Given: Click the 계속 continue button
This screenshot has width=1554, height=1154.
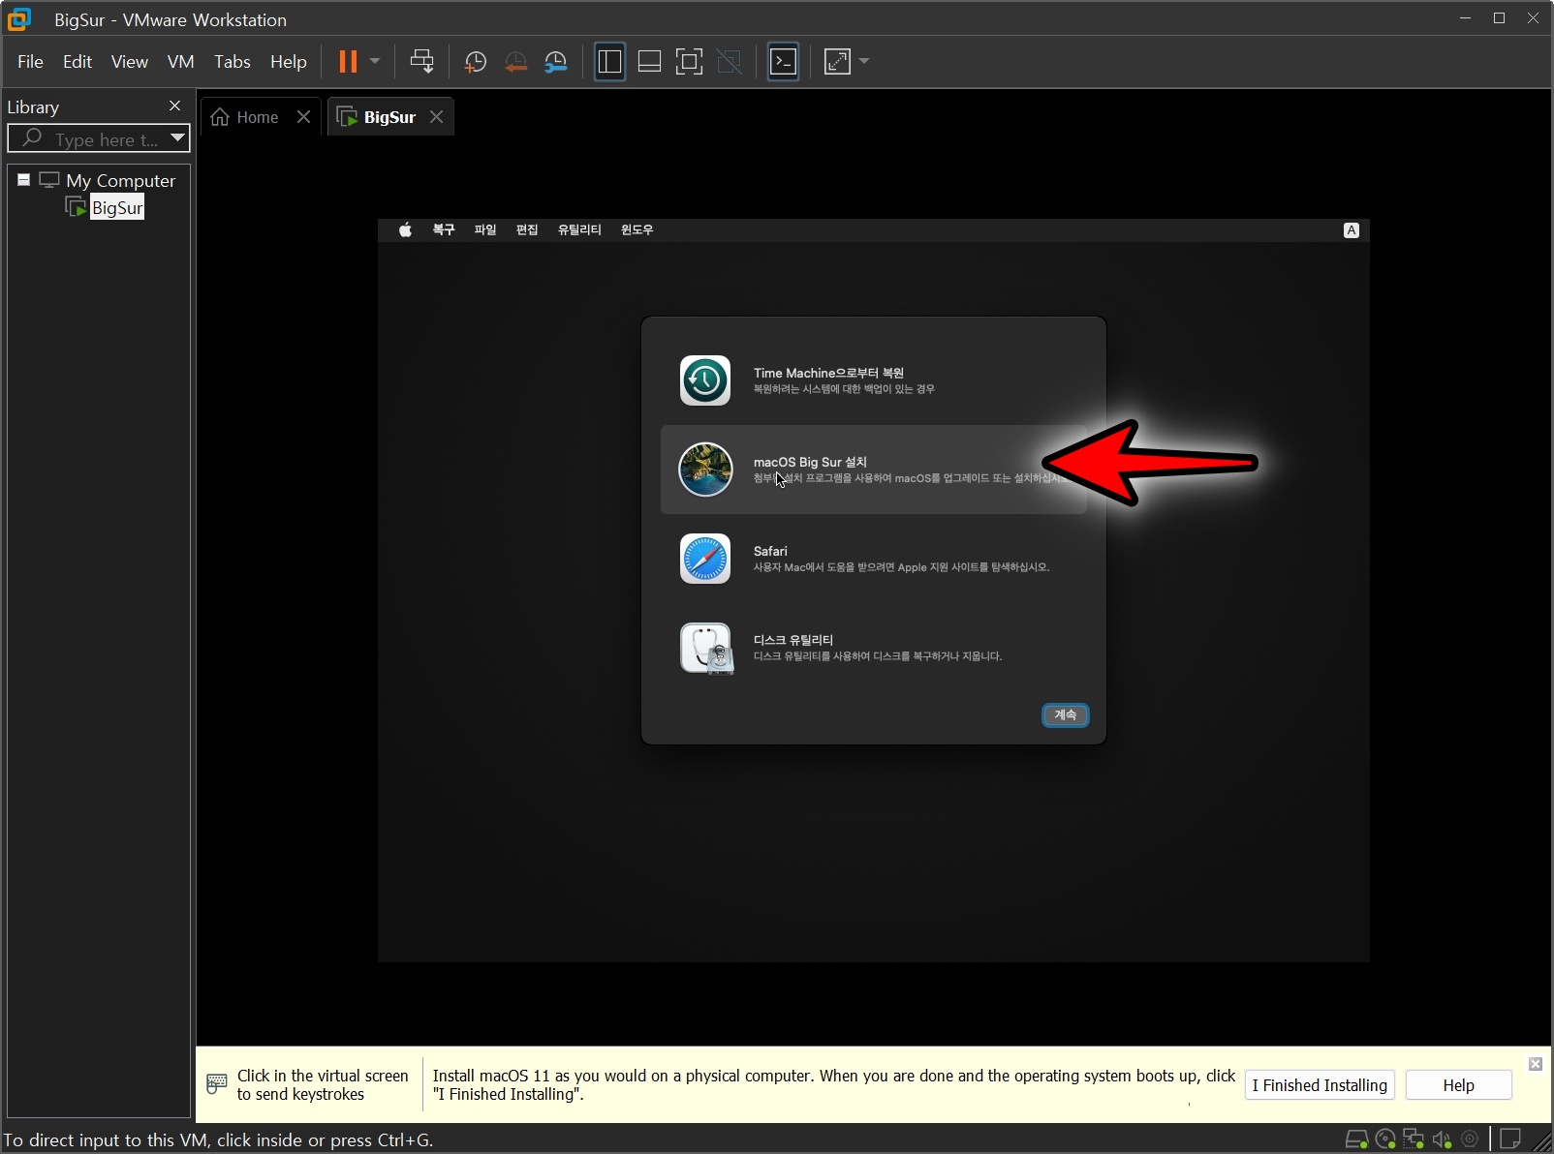Looking at the screenshot, I should [x=1065, y=715].
